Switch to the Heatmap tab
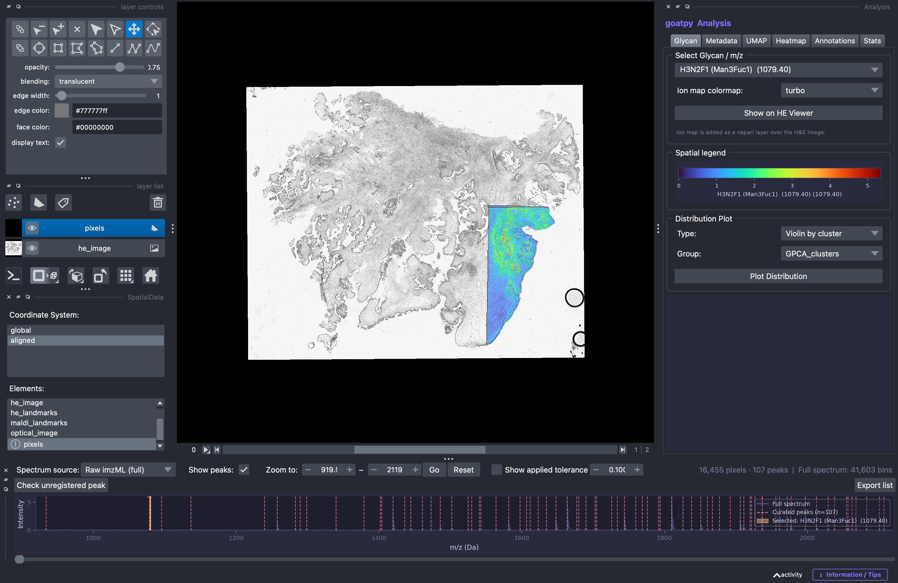Screen dimensions: 898x583 791,41
